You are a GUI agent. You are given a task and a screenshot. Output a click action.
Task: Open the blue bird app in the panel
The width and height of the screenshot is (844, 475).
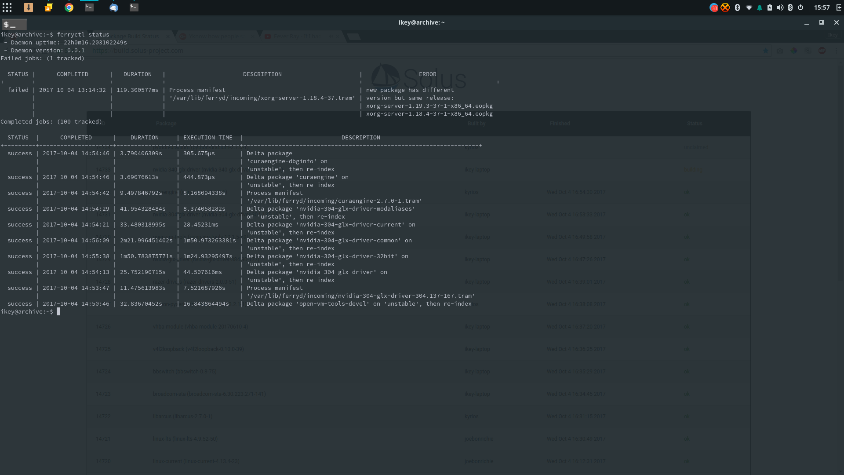point(114,7)
